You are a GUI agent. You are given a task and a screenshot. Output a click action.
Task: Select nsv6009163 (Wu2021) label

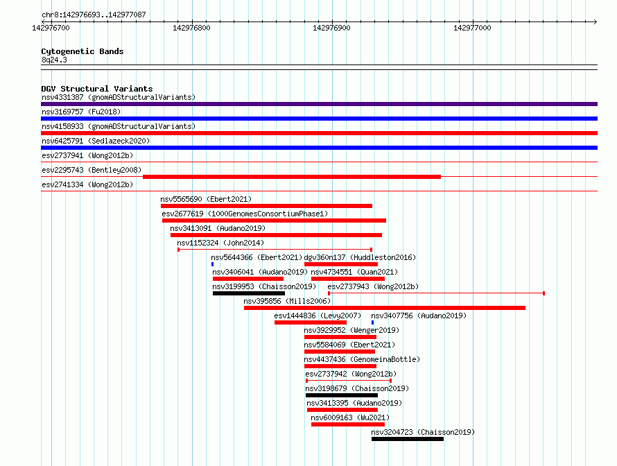(x=350, y=417)
